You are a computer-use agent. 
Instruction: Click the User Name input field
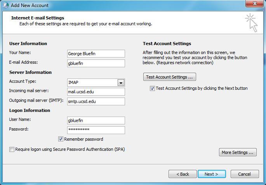pos(96,120)
